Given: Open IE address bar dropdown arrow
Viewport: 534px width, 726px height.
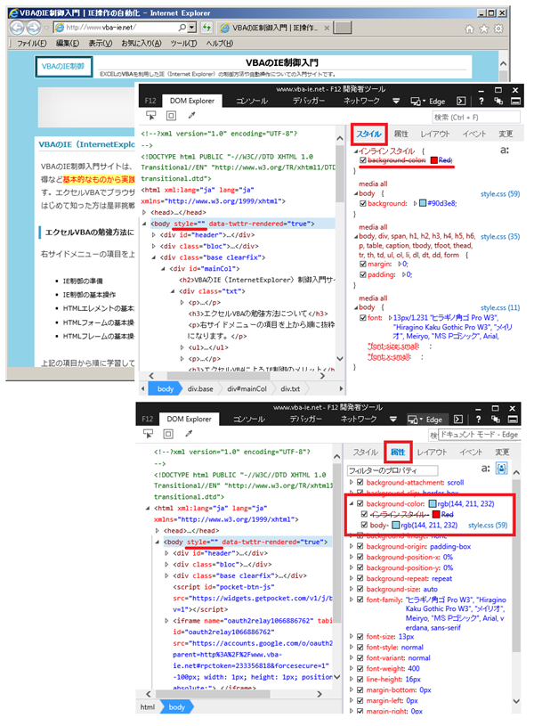Looking at the screenshot, I should (192, 28).
